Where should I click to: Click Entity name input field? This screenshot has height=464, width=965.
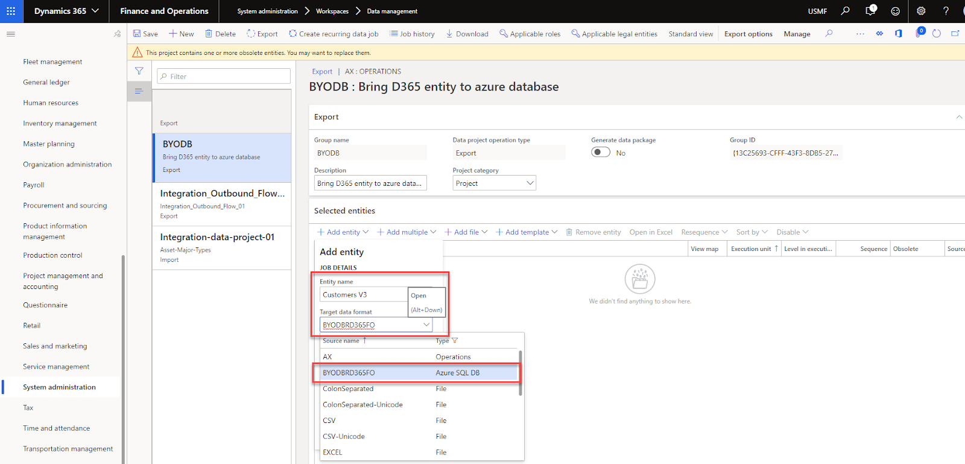click(364, 294)
